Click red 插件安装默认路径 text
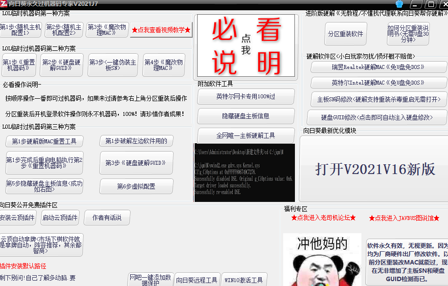448x286 pixels. [x=23, y=266]
